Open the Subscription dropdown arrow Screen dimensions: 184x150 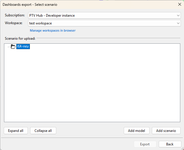click(178, 16)
